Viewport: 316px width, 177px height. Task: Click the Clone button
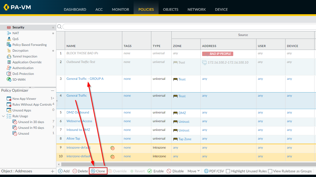coord(98,171)
